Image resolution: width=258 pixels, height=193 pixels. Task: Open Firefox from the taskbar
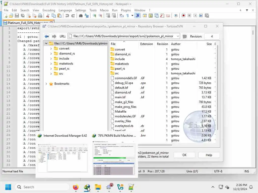76,187
